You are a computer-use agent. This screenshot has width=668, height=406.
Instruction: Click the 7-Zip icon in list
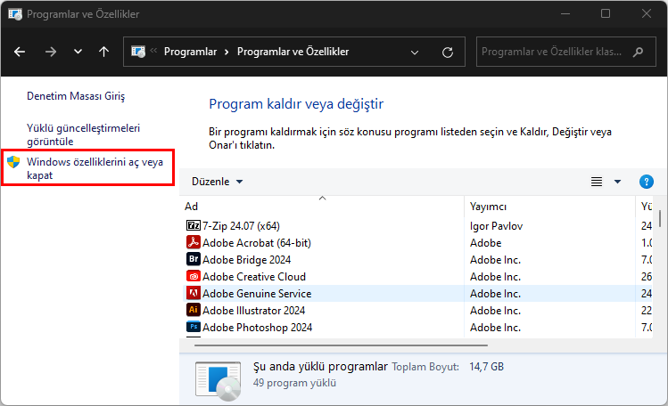194,225
